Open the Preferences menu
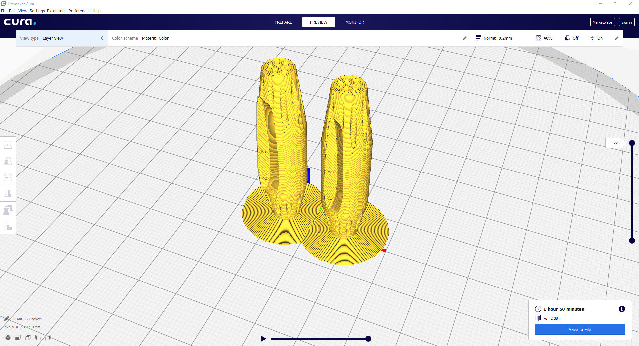The image size is (639, 346). pos(79,11)
